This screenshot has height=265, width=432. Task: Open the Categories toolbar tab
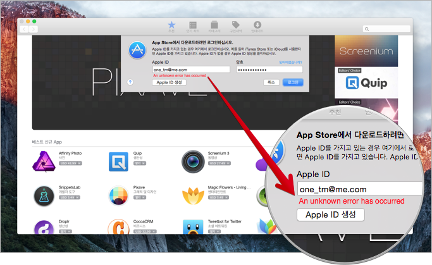[x=214, y=27]
